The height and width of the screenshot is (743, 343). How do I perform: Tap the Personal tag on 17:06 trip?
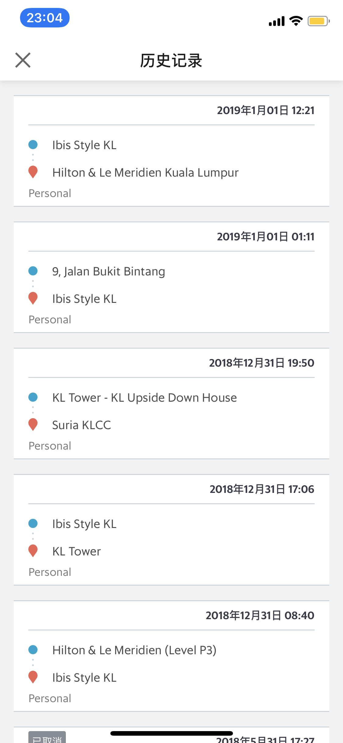tap(50, 572)
